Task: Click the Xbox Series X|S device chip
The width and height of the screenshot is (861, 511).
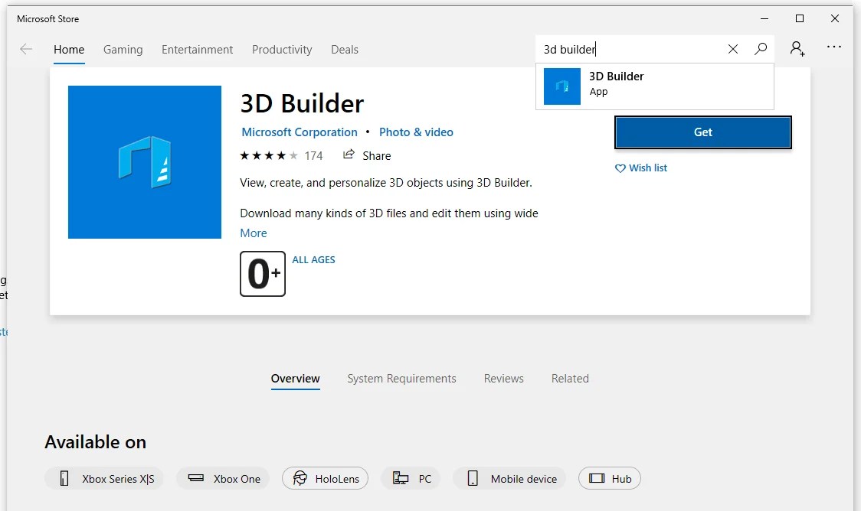Action: (x=103, y=479)
